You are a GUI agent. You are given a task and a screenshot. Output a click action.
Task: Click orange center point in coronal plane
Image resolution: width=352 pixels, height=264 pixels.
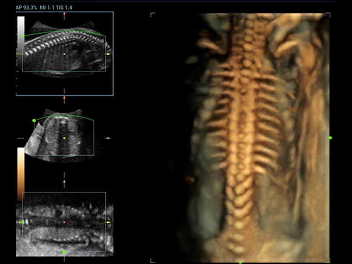pos(64,222)
